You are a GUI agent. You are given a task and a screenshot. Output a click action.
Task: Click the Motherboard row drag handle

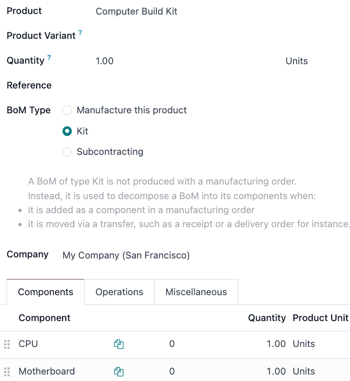click(7, 372)
